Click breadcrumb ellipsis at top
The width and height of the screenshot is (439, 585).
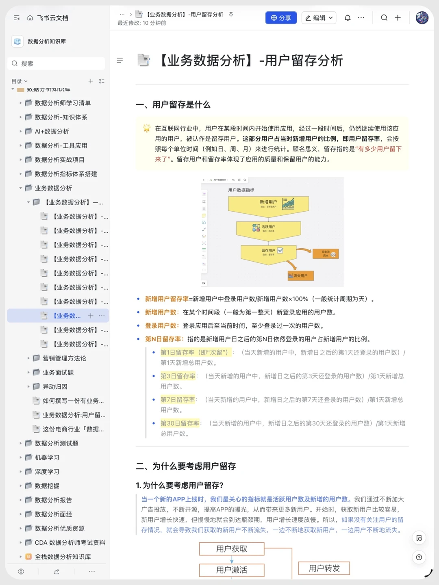[x=122, y=14]
